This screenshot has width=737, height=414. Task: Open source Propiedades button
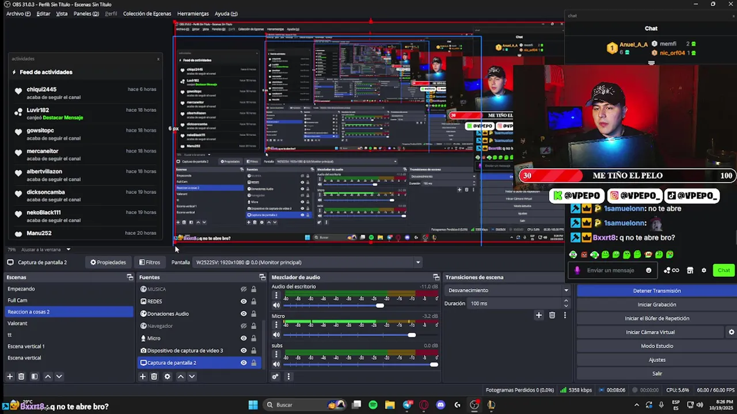[108, 262]
